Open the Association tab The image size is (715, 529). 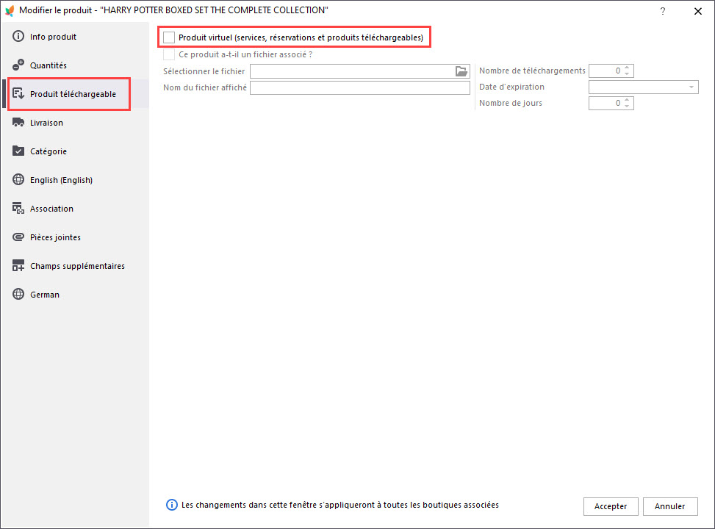pyautogui.click(x=75, y=209)
